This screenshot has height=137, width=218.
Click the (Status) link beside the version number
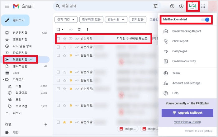pyautogui.click(x=208, y=131)
